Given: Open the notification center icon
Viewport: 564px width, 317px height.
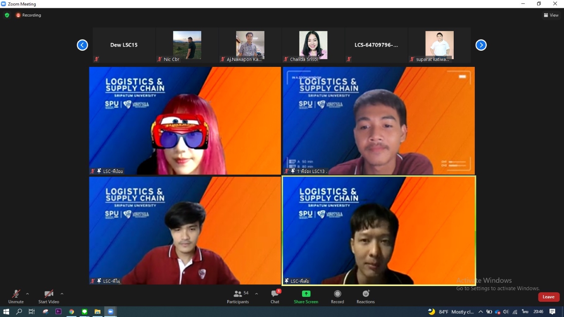Looking at the screenshot, I should click(552, 312).
